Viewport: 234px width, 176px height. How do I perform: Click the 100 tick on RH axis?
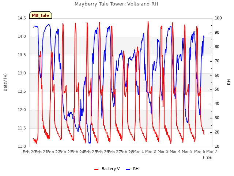218,18
